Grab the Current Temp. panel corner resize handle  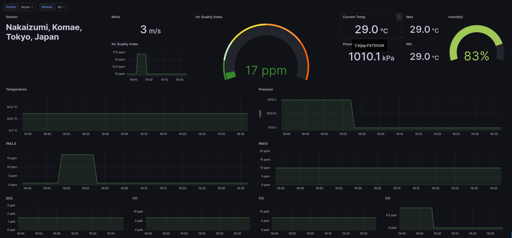tap(400, 36)
